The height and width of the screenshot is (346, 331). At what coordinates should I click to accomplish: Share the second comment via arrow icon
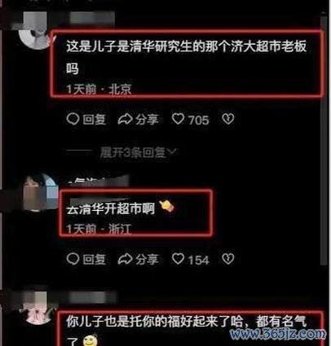[x=125, y=259]
